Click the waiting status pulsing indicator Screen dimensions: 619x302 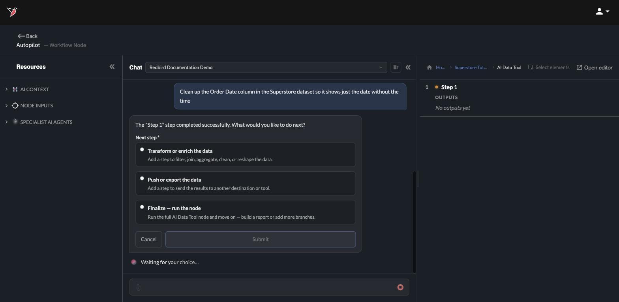(x=134, y=262)
